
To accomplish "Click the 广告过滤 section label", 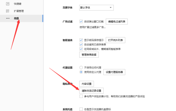I will pyautogui.click(x=68, y=22).
